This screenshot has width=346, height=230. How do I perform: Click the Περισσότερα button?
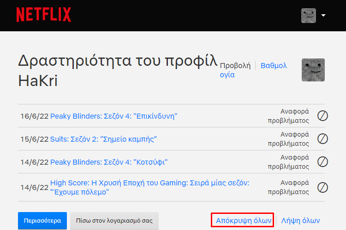tap(42, 220)
